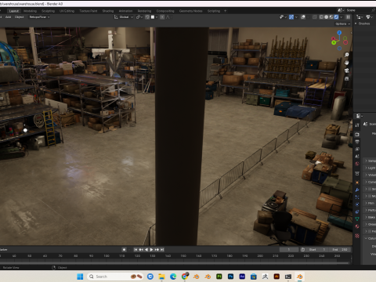Toggle show overlays button
The image size is (376, 282).
tap(303, 17)
